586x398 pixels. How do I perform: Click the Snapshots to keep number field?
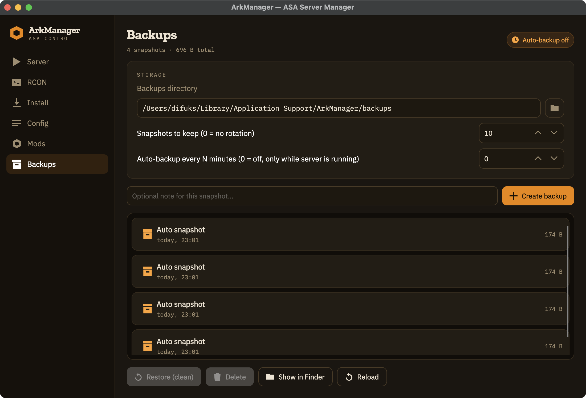[x=521, y=133]
